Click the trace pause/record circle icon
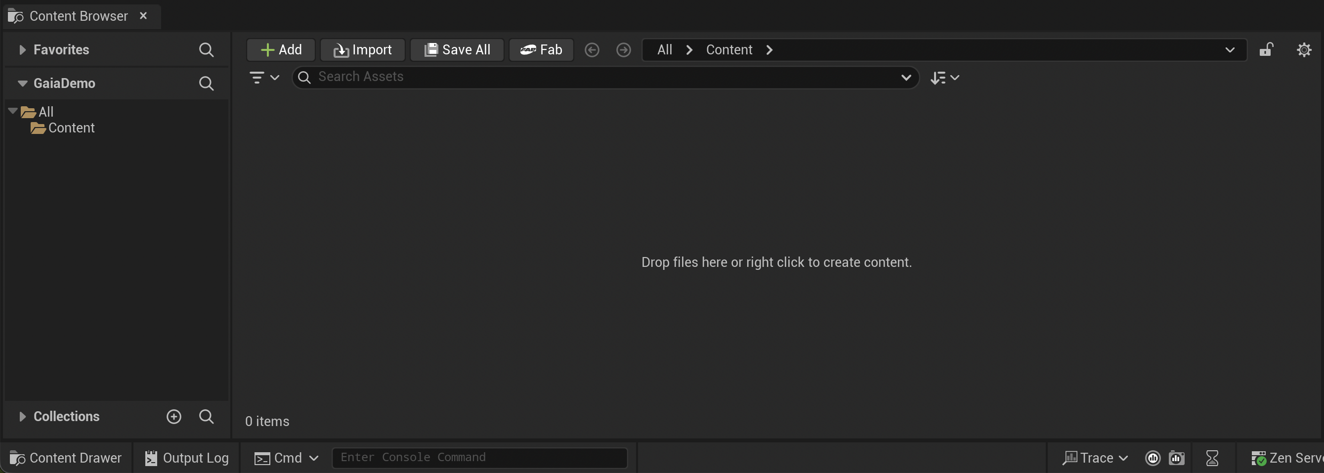Image resolution: width=1324 pixels, height=473 pixels. click(x=1153, y=458)
